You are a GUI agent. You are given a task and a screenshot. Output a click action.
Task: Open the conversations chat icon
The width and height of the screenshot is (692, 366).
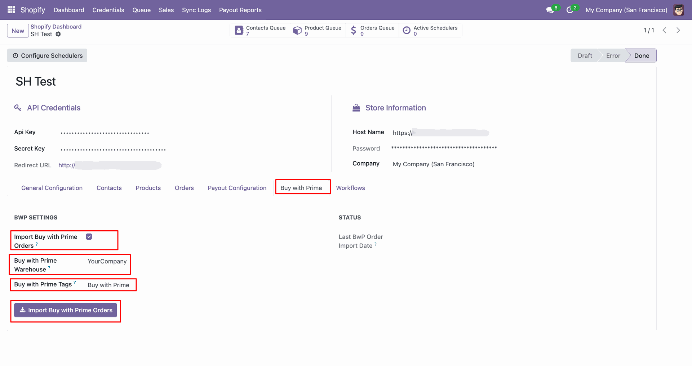(x=550, y=10)
